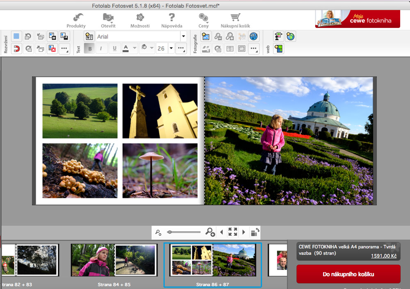
Task: Click the add globe web icon
Action: coord(291,36)
